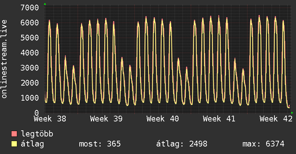Click the 6000 y-axis tick label
The image size is (296, 154).
point(30,23)
